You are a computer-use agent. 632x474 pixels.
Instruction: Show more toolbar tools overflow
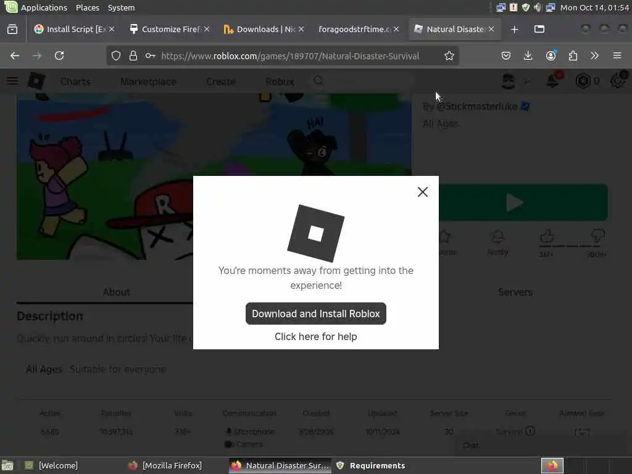click(x=594, y=56)
